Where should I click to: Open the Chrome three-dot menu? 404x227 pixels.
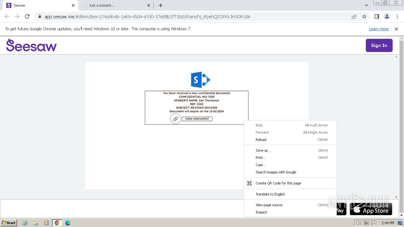(x=397, y=16)
